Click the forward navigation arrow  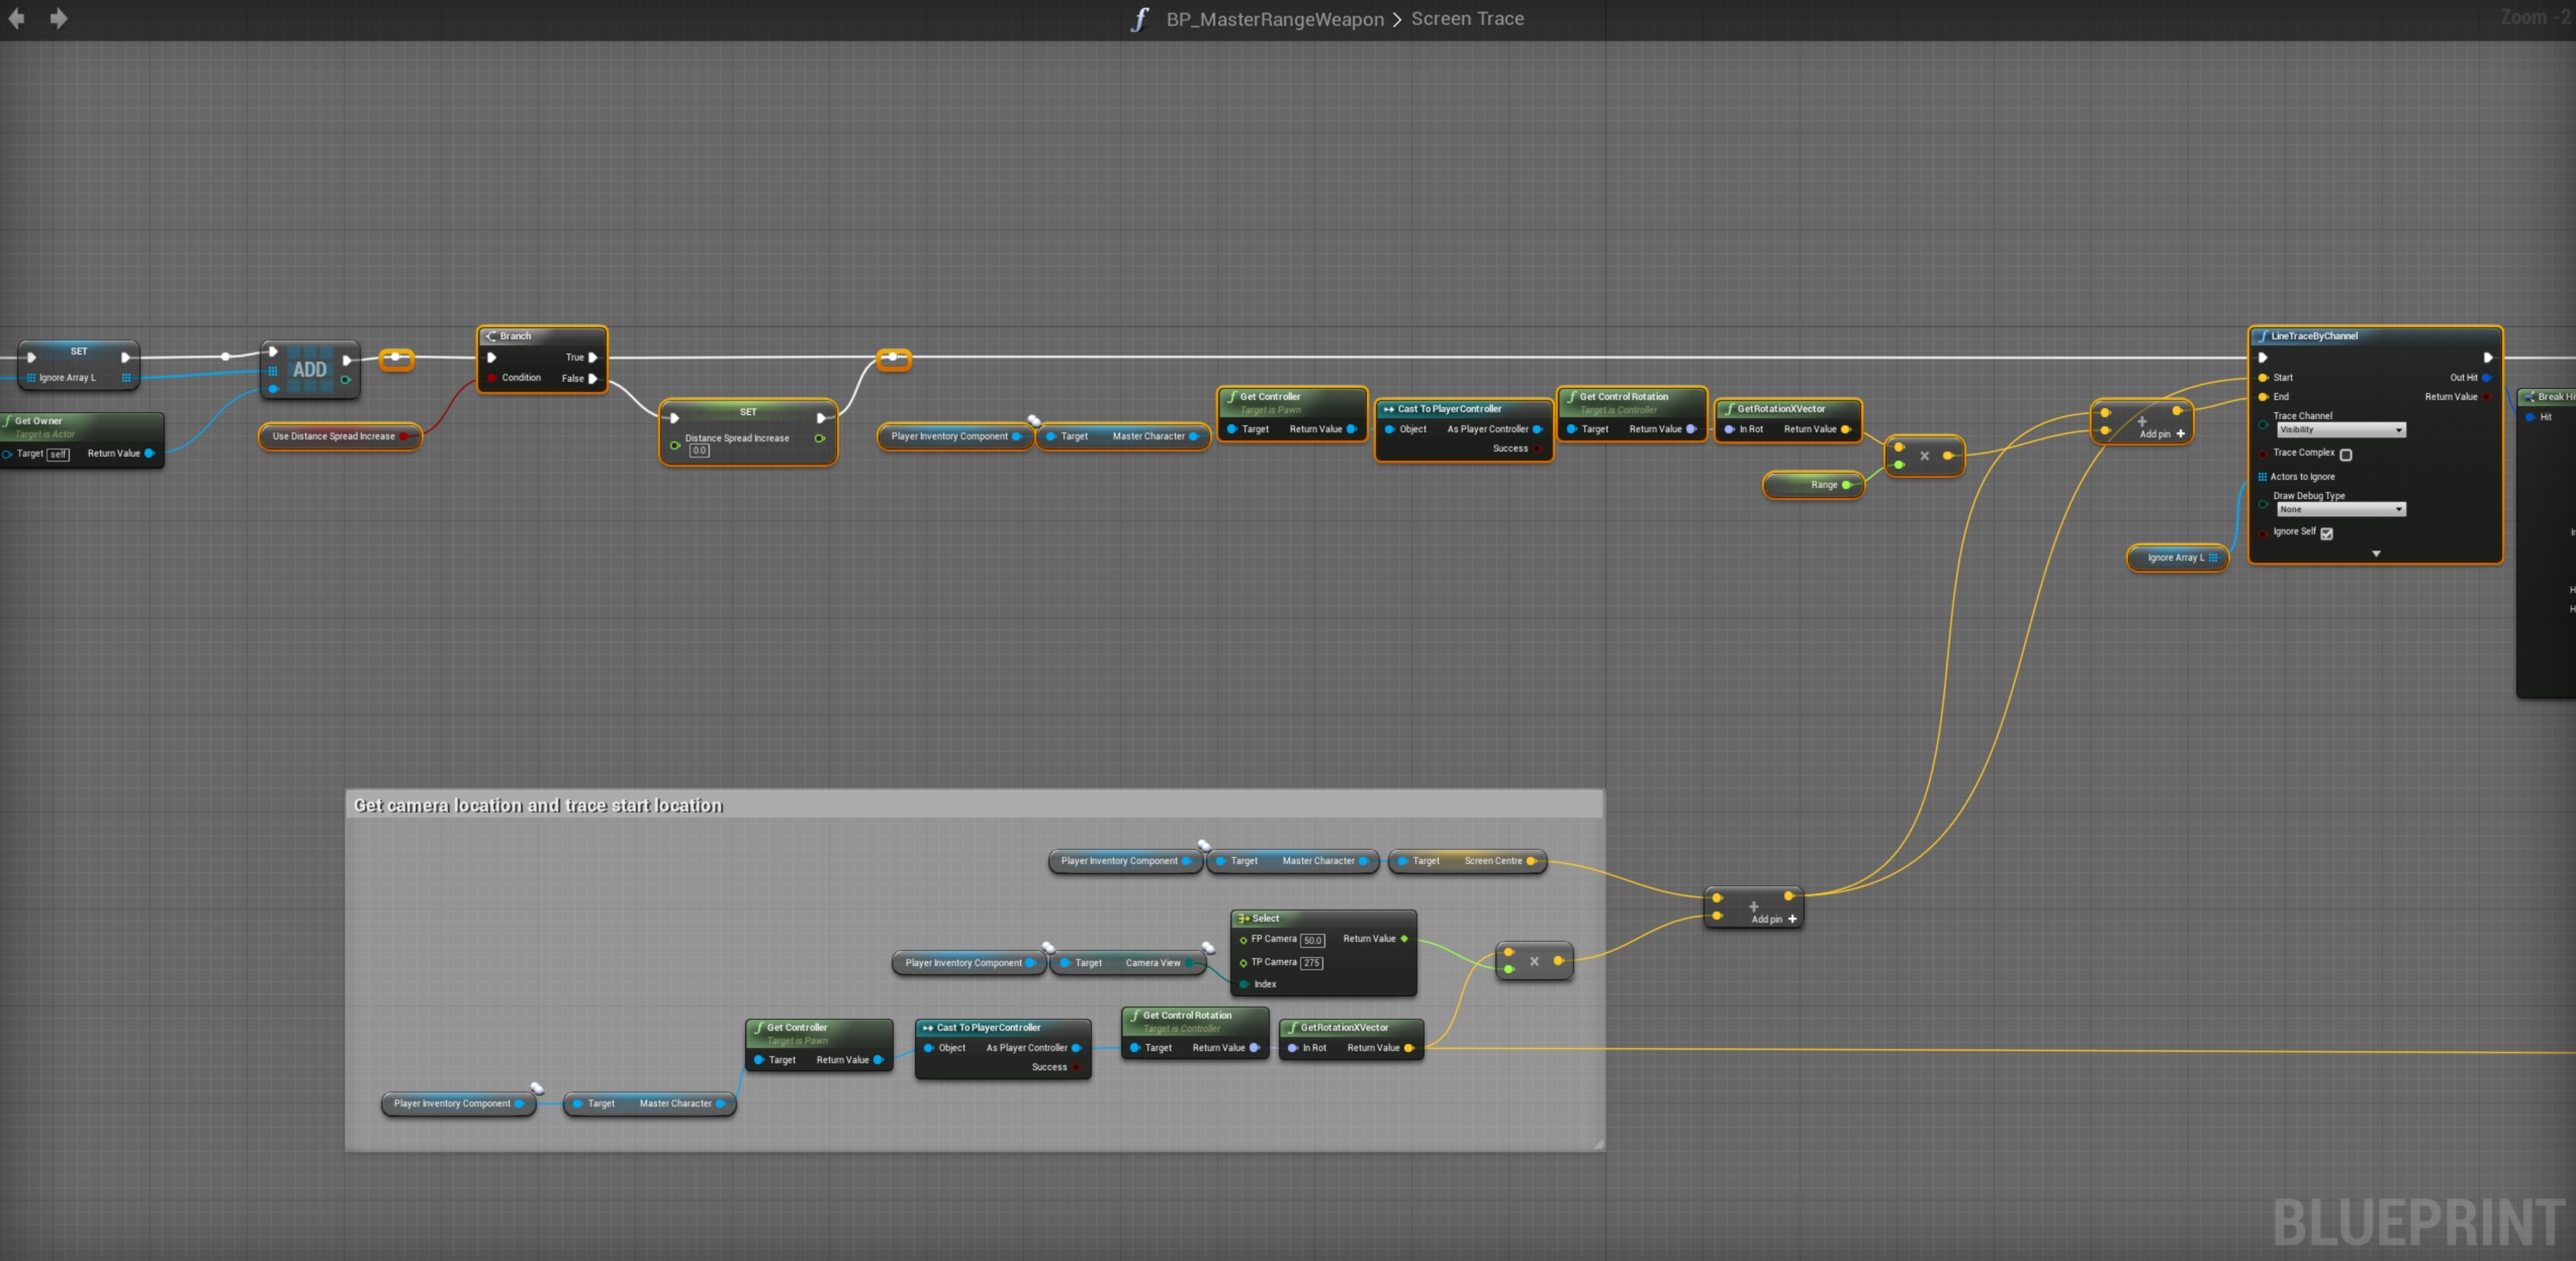coord(58,18)
